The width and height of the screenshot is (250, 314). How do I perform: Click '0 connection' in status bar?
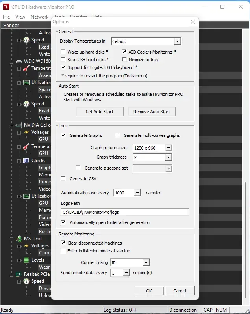(x=183, y=310)
